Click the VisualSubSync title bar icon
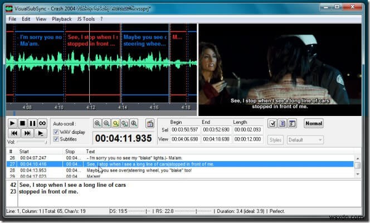The height and width of the screenshot is (223, 370). (9, 9)
